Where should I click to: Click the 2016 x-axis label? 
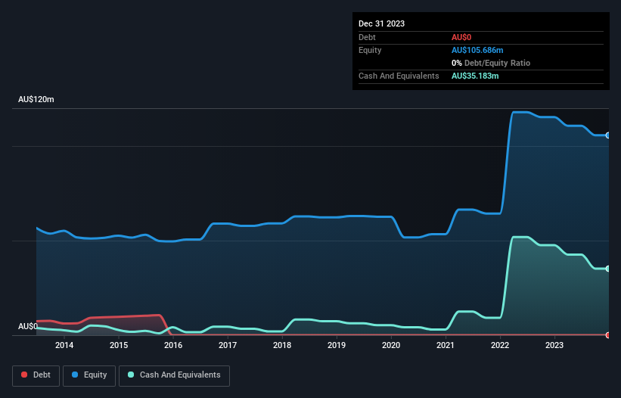pos(173,345)
